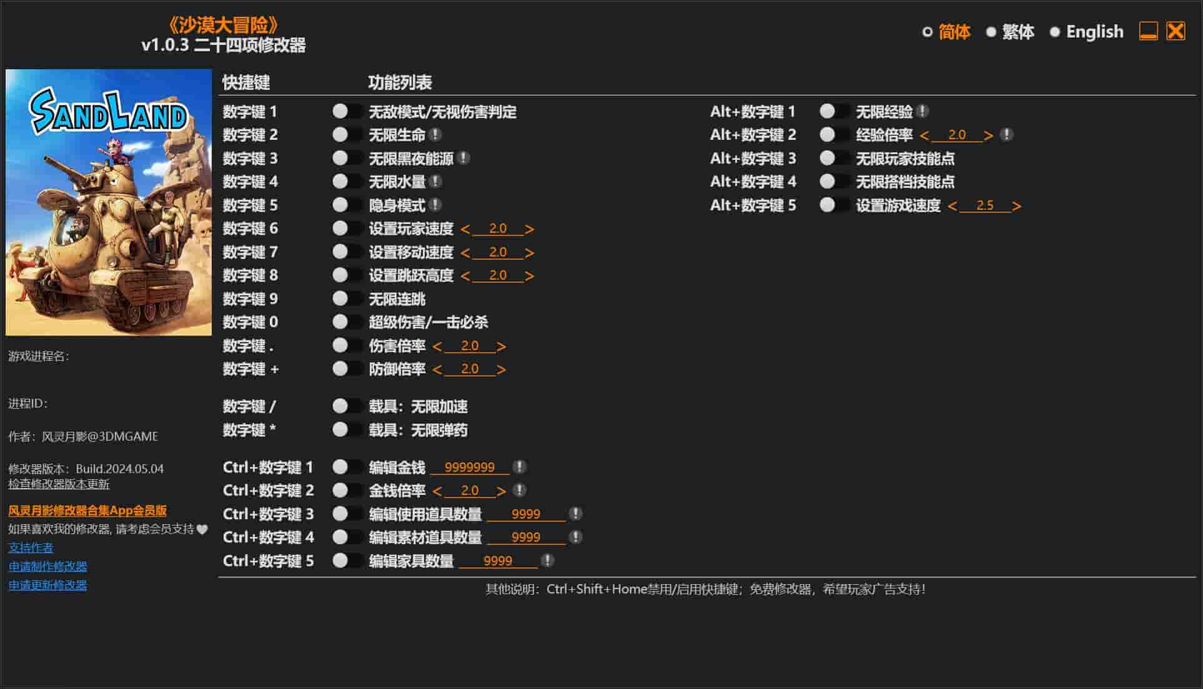
Task: Decrease 伤害倍率 using left arrow
Action: 437,346
